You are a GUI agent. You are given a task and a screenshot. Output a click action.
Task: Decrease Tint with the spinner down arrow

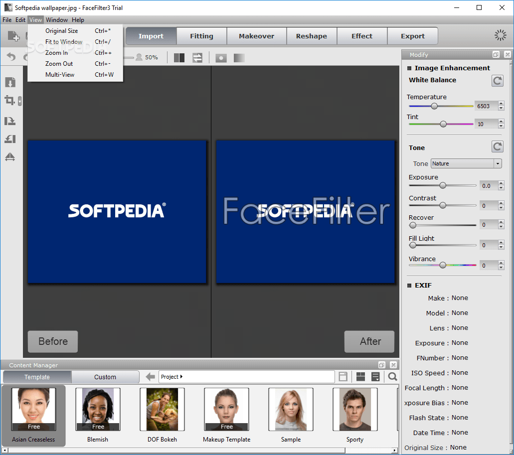coord(501,127)
